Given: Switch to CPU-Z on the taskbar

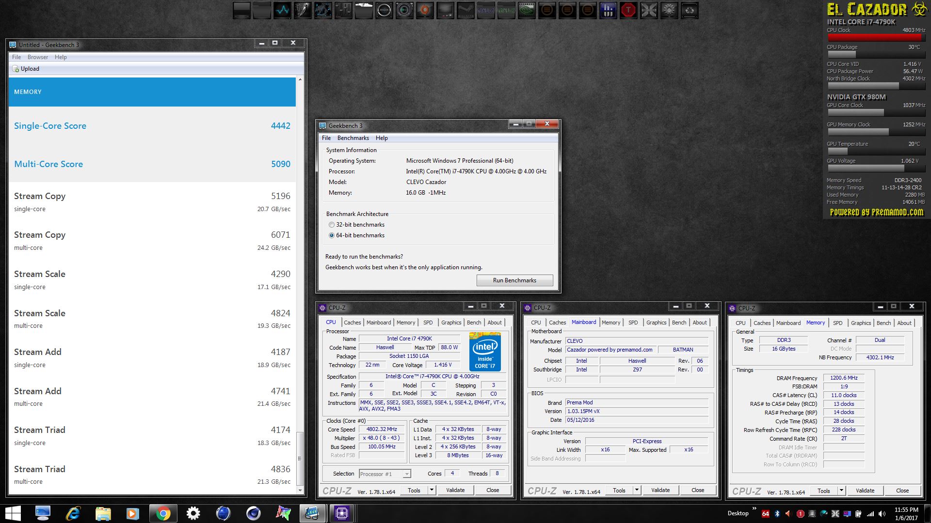Looking at the screenshot, I should pyautogui.click(x=342, y=513).
